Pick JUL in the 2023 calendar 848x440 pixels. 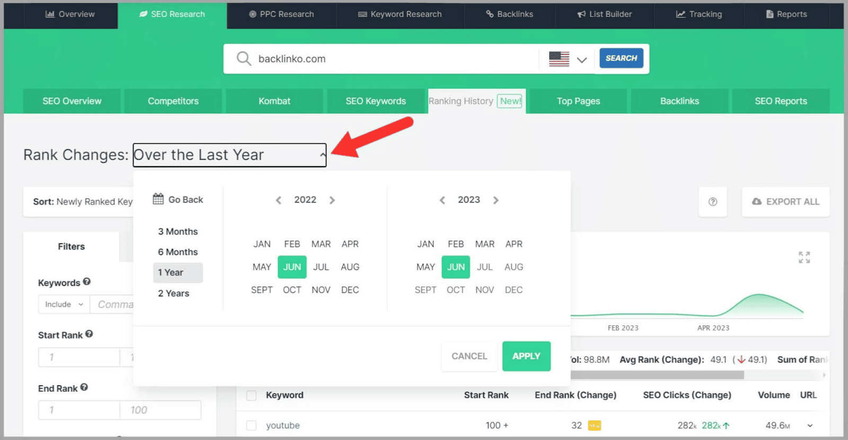pos(485,267)
